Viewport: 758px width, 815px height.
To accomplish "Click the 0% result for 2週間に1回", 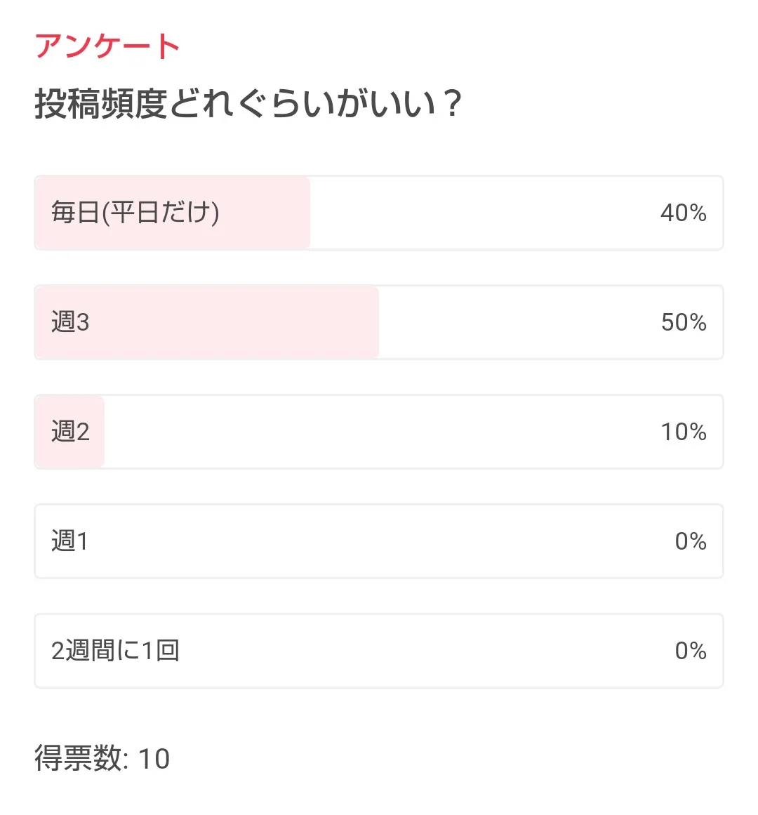I will coord(690,651).
